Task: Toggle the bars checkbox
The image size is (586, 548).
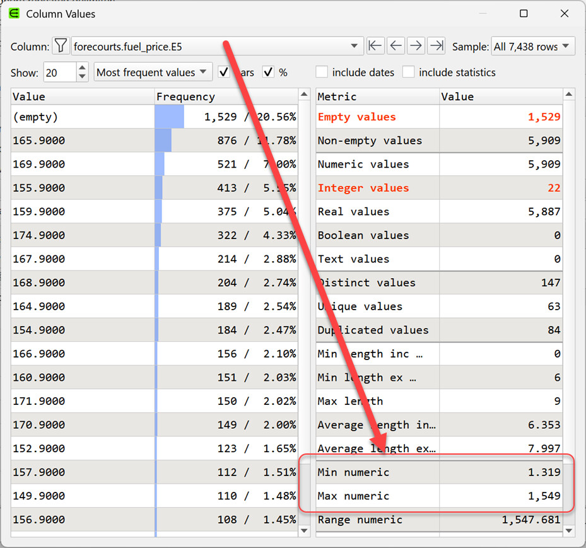Action: point(224,73)
